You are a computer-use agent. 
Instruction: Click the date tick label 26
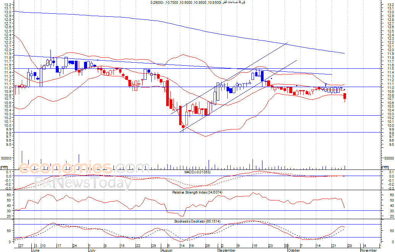pos(207,246)
